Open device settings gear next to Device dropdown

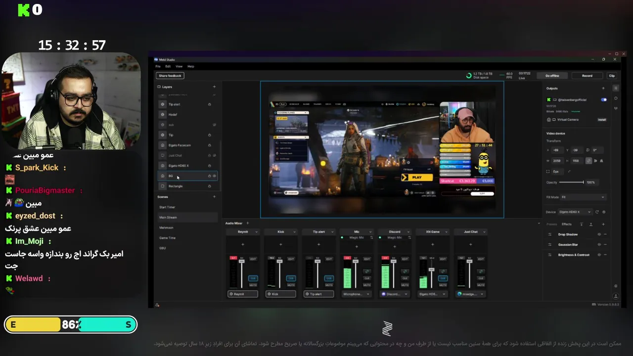pyautogui.click(x=604, y=212)
